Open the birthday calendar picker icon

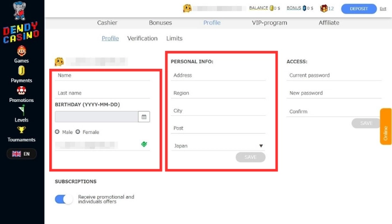pos(144,116)
